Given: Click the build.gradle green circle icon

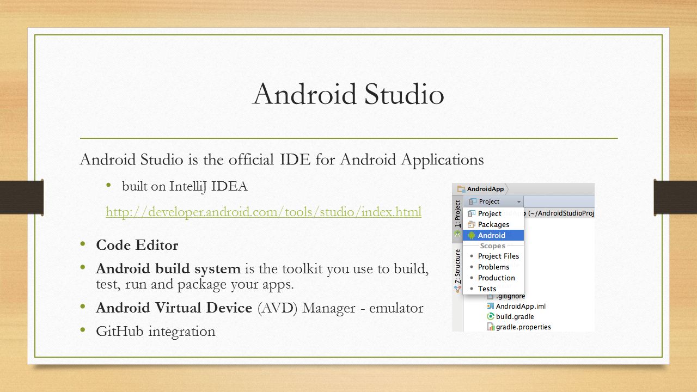Looking at the screenshot, I should [x=490, y=316].
